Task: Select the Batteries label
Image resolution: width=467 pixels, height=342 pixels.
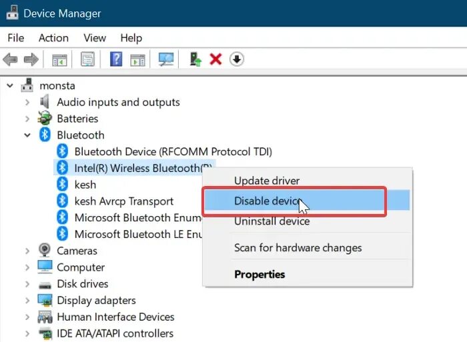Action: [77, 119]
